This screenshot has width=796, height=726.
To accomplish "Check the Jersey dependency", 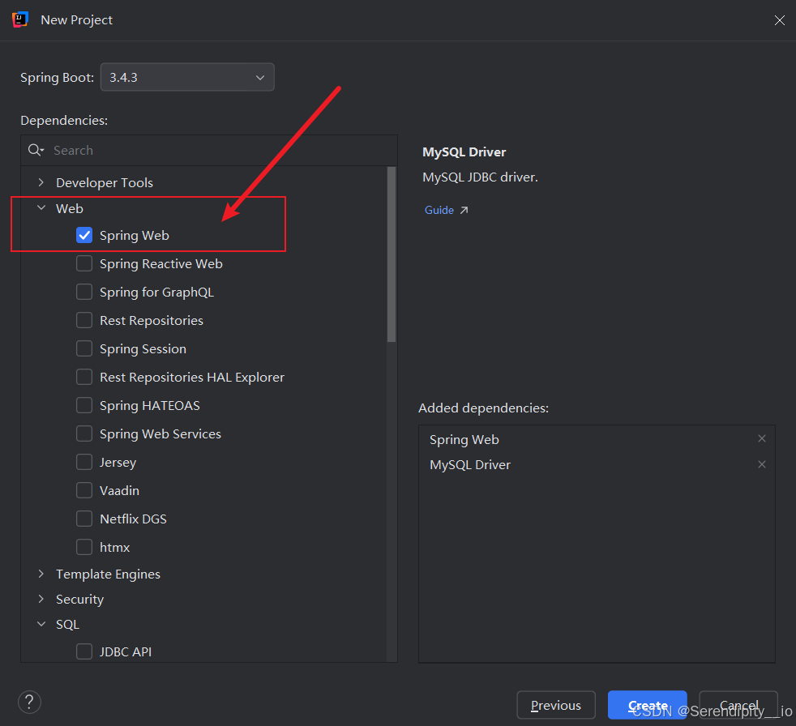I will coord(84,462).
